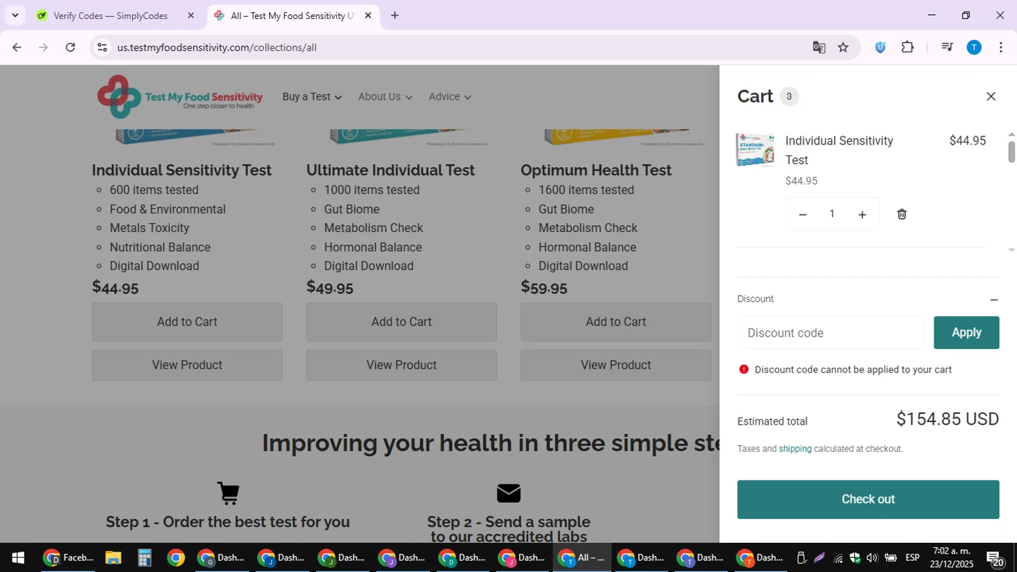The height and width of the screenshot is (572, 1017).
Task: View Product for Individual Sensitivity Test
Action: coord(187,365)
